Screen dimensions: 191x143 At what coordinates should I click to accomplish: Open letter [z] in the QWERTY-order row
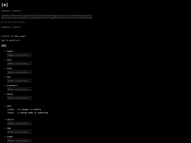click(69, 18)
